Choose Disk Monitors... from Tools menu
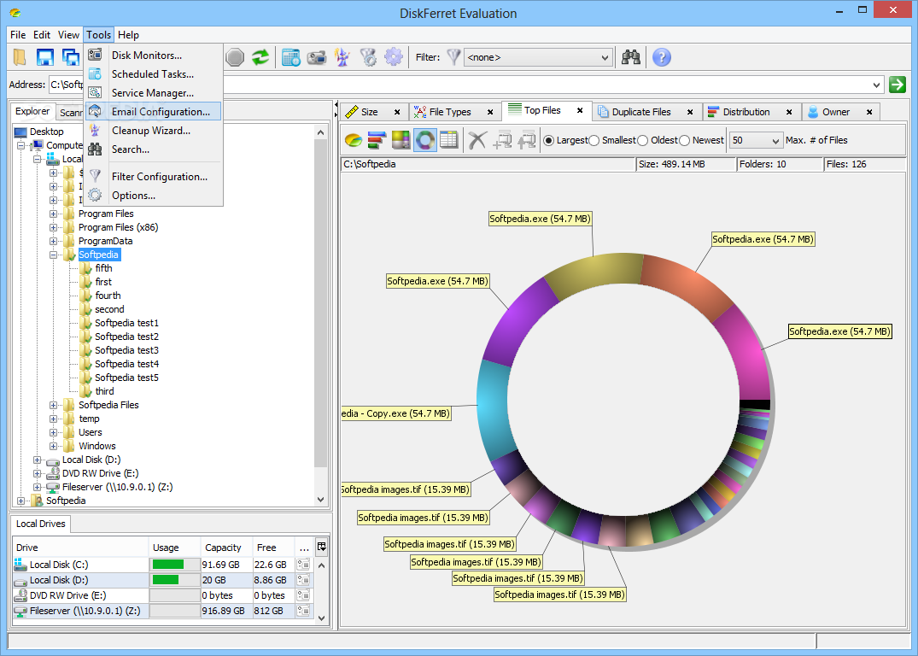 154,55
